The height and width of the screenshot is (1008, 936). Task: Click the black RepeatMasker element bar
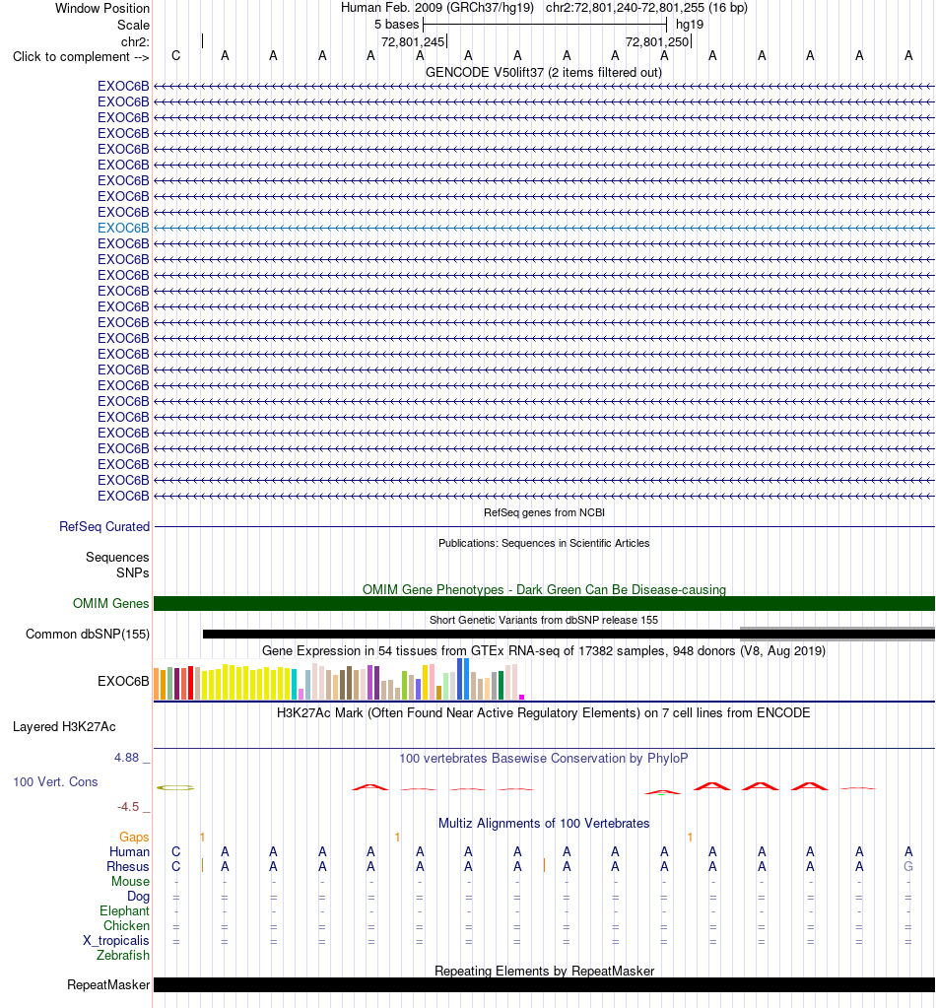click(544, 985)
